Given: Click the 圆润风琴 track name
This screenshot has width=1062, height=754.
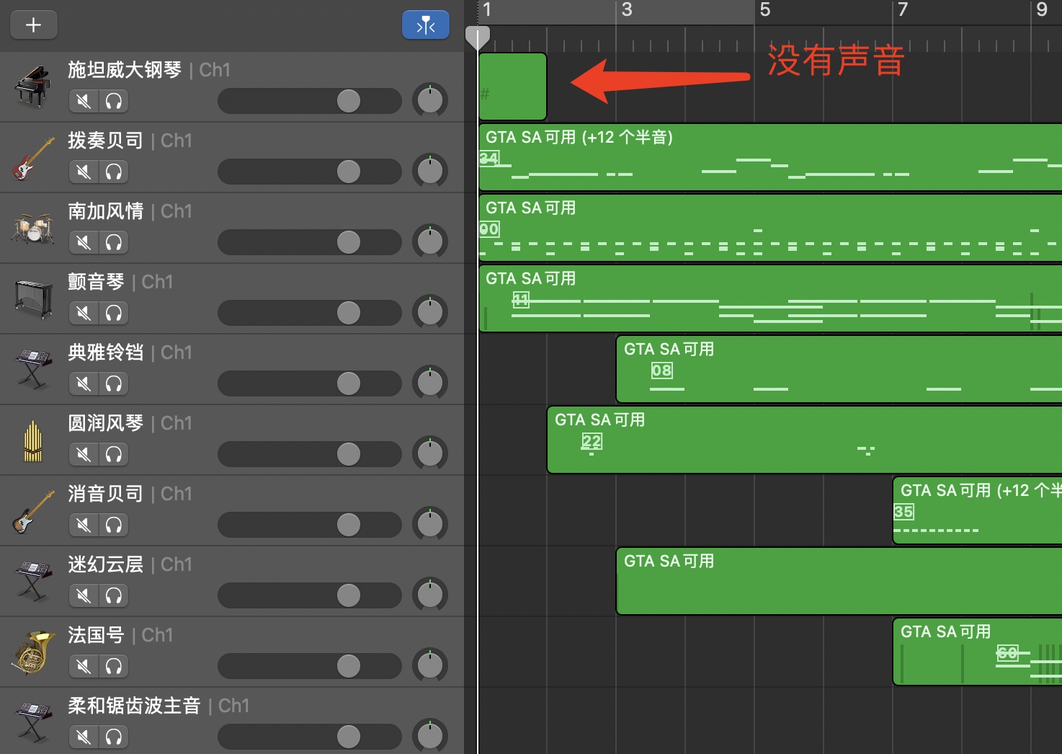Looking at the screenshot, I should pyautogui.click(x=106, y=423).
